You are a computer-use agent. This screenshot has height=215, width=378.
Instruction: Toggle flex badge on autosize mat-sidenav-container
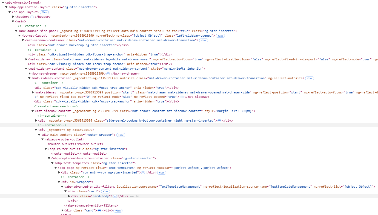(x=310, y=78)
